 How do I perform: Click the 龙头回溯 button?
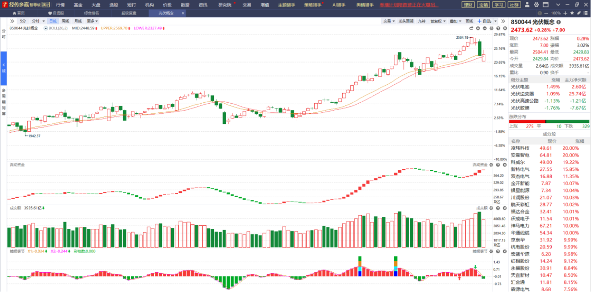pos(405,21)
